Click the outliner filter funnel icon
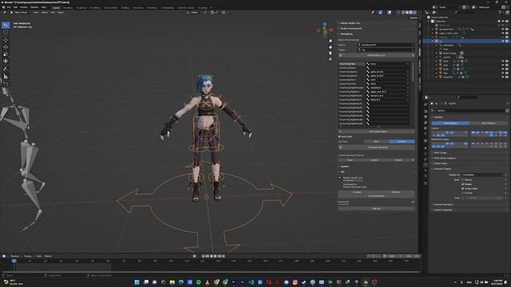Image resolution: width=511 pixels, height=287 pixels. point(500,13)
